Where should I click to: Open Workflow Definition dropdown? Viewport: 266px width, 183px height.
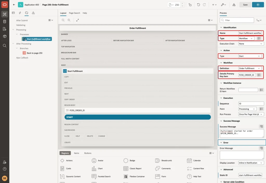[250, 68]
